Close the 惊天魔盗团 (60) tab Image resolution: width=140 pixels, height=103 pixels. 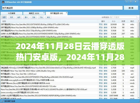click(x=66, y=13)
